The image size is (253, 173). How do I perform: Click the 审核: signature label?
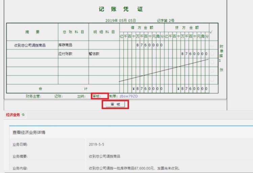point(96,96)
